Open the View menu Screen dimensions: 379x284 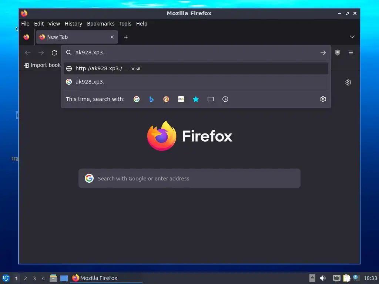point(54,24)
